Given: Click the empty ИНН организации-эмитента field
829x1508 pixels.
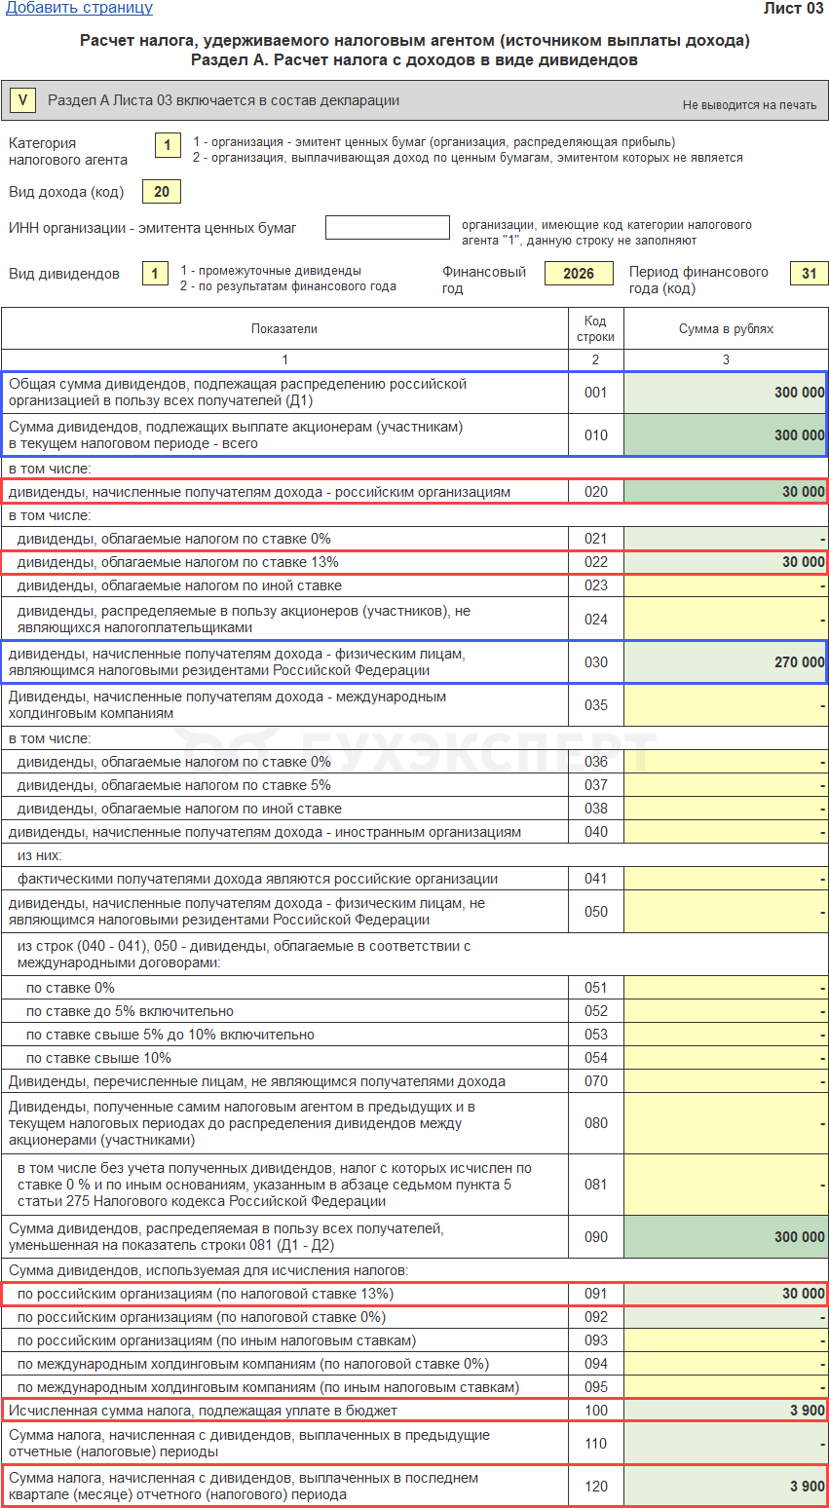Looking at the screenshot, I should [x=388, y=228].
